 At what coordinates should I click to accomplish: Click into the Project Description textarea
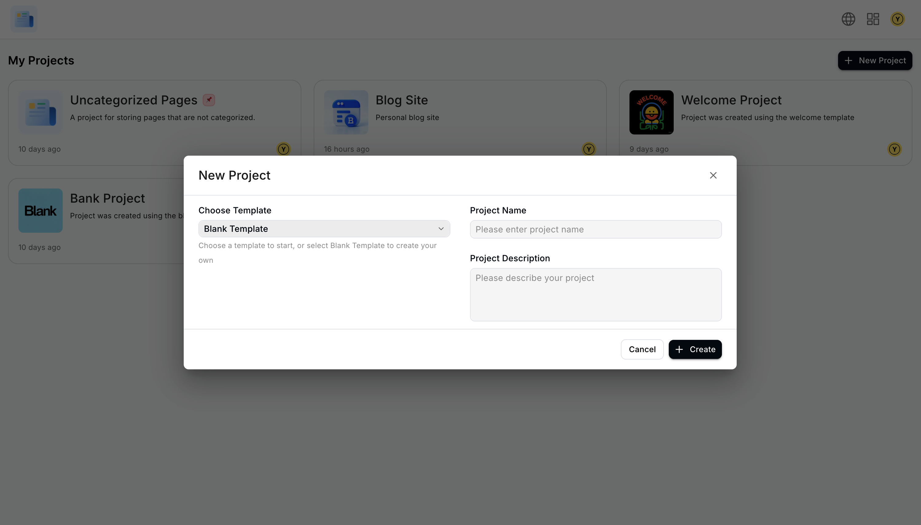tap(595, 294)
